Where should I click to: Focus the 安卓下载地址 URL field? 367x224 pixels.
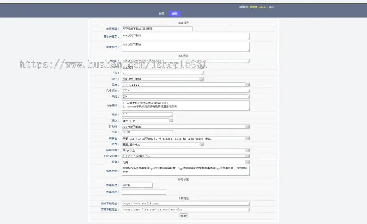(x=186, y=204)
